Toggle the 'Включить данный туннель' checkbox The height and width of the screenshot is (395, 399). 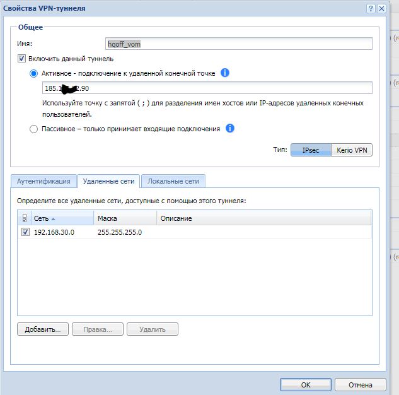pos(21,59)
